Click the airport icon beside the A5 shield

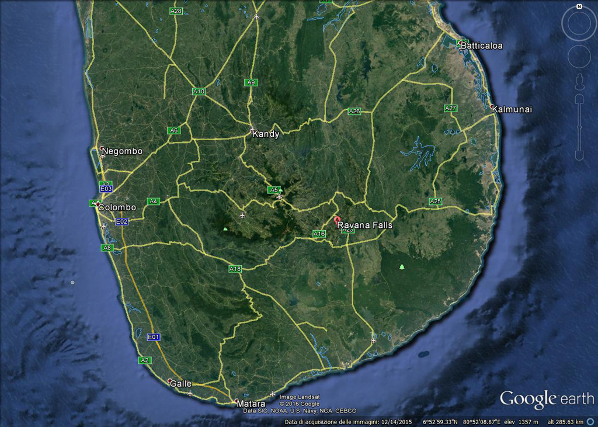point(280,197)
